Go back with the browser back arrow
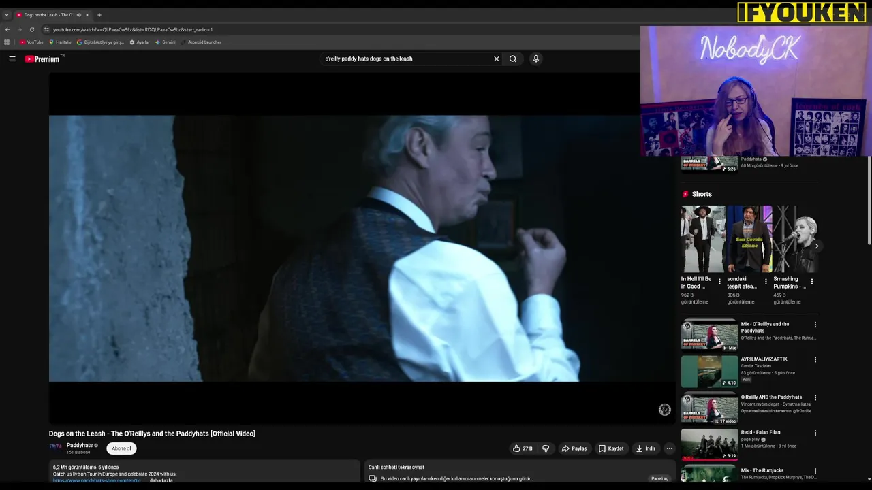The width and height of the screenshot is (872, 490). point(7,29)
